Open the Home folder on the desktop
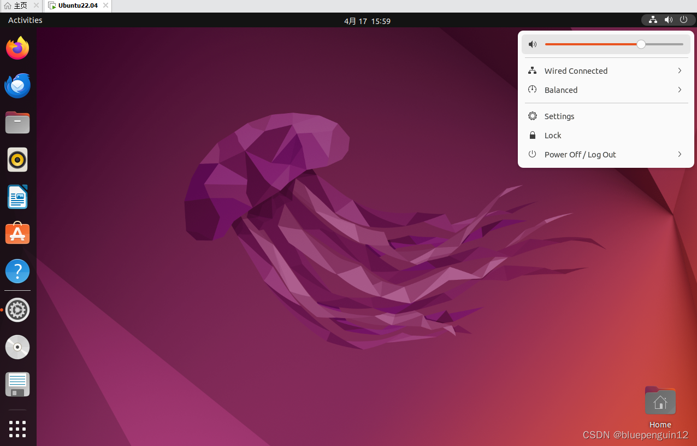Screen dimensions: 697x446 click(x=660, y=401)
